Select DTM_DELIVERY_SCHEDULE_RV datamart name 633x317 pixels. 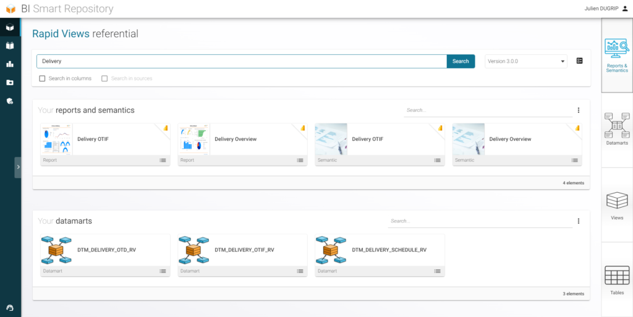(389, 250)
